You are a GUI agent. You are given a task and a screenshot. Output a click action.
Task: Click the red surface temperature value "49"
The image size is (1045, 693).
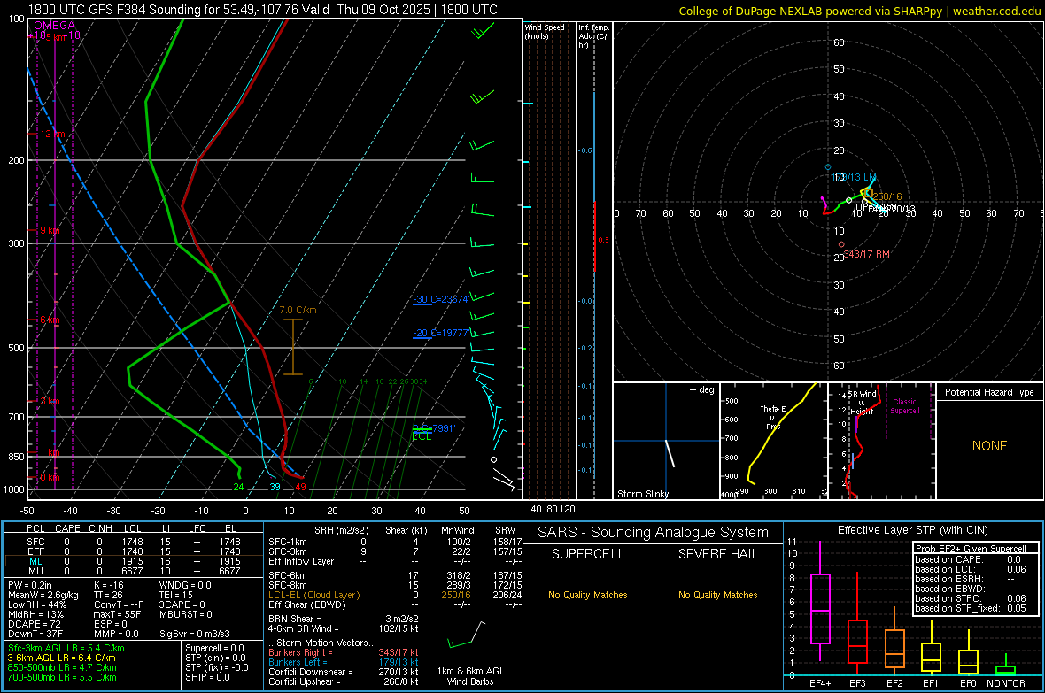(x=300, y=487)
